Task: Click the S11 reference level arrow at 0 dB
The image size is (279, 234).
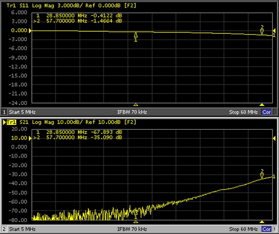Action: click(x=30, y=31)
